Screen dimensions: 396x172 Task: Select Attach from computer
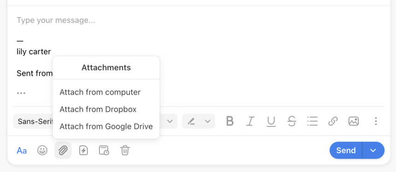(100, 92)
